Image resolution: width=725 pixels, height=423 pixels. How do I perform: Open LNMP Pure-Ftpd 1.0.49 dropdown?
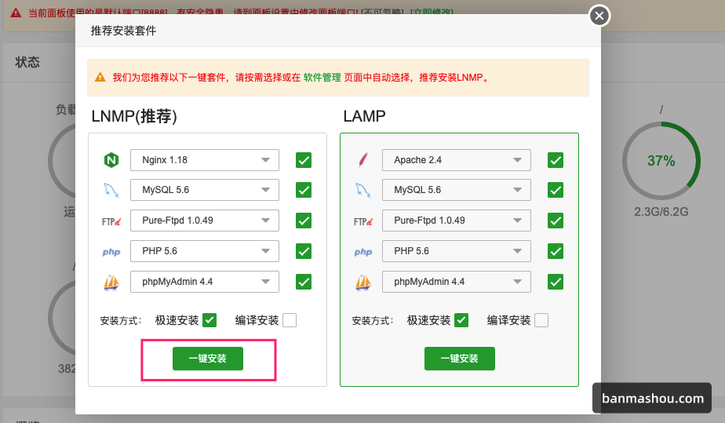coord(204,221)
